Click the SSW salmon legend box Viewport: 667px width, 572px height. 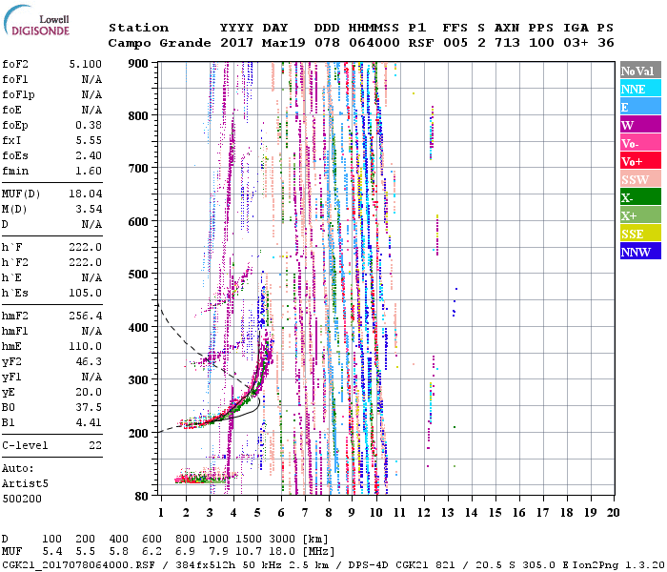pos(639,179)
